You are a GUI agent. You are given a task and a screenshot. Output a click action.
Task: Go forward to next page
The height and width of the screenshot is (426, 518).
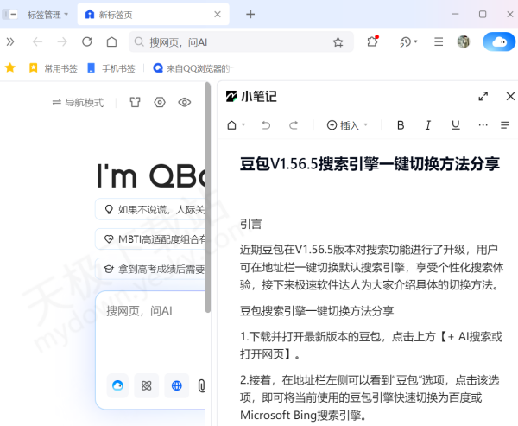pos(62,41)
